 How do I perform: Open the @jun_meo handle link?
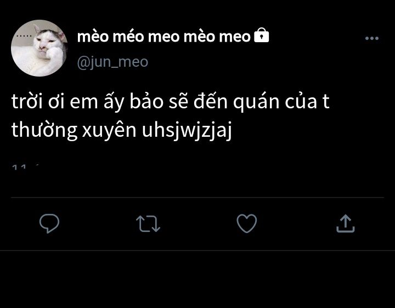tap(112, 62)
